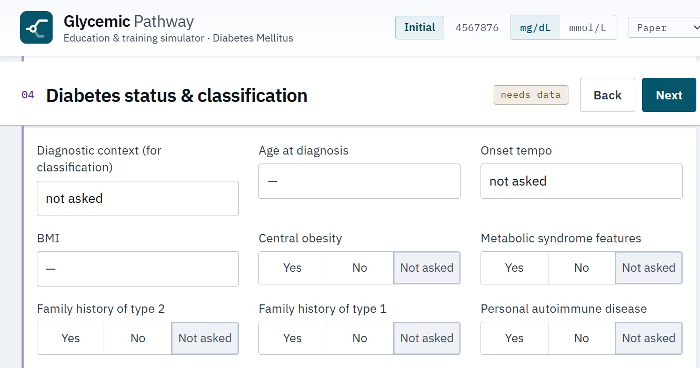Click the Glycemic Pathway title text
This screenshot has width=700, height=368.
click(x=129, y=22)
